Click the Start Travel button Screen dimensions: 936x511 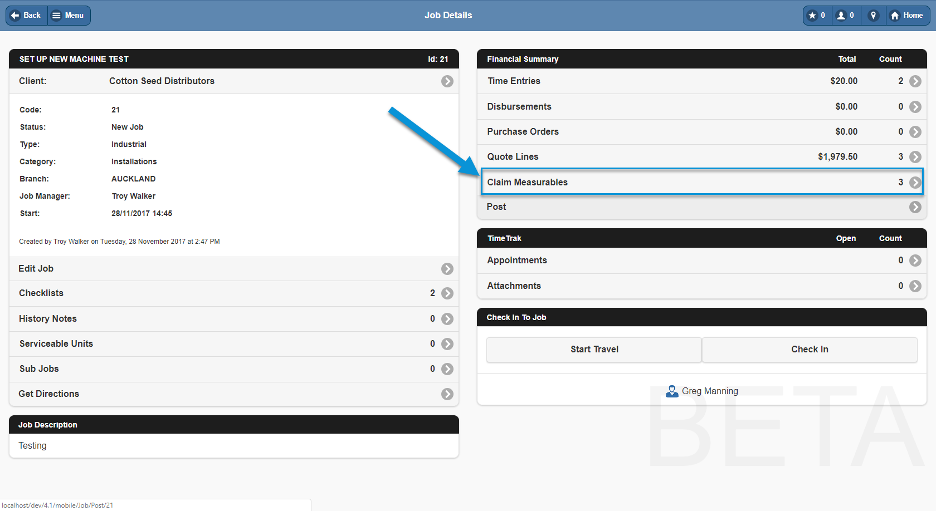[594, 350]
